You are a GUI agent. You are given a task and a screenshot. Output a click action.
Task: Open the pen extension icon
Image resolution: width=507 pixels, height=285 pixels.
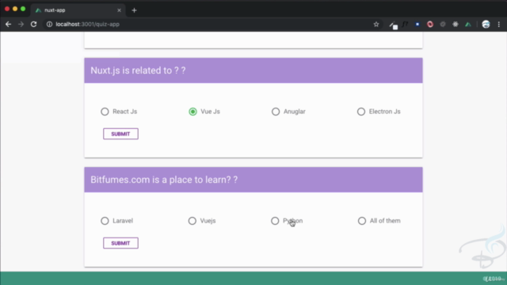coord(393,25)
